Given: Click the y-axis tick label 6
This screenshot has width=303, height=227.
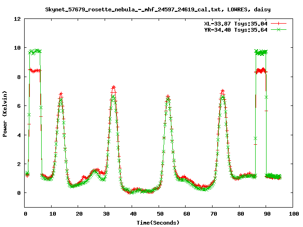Looking at the screenshot, I should pyautogui.click(x=19, y=106).
